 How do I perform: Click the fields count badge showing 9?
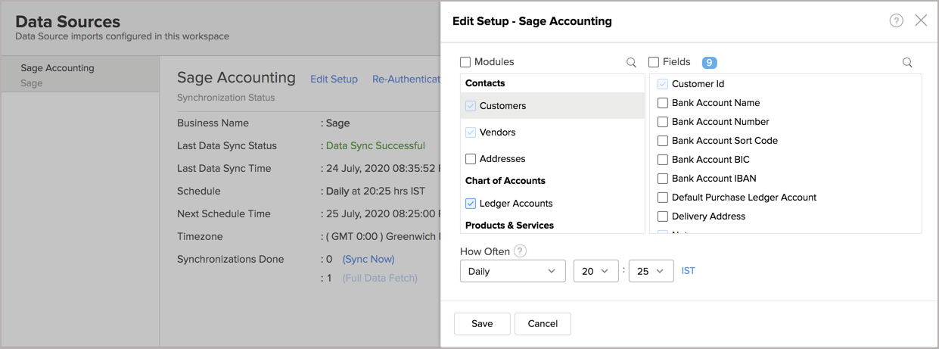point(710,63)
